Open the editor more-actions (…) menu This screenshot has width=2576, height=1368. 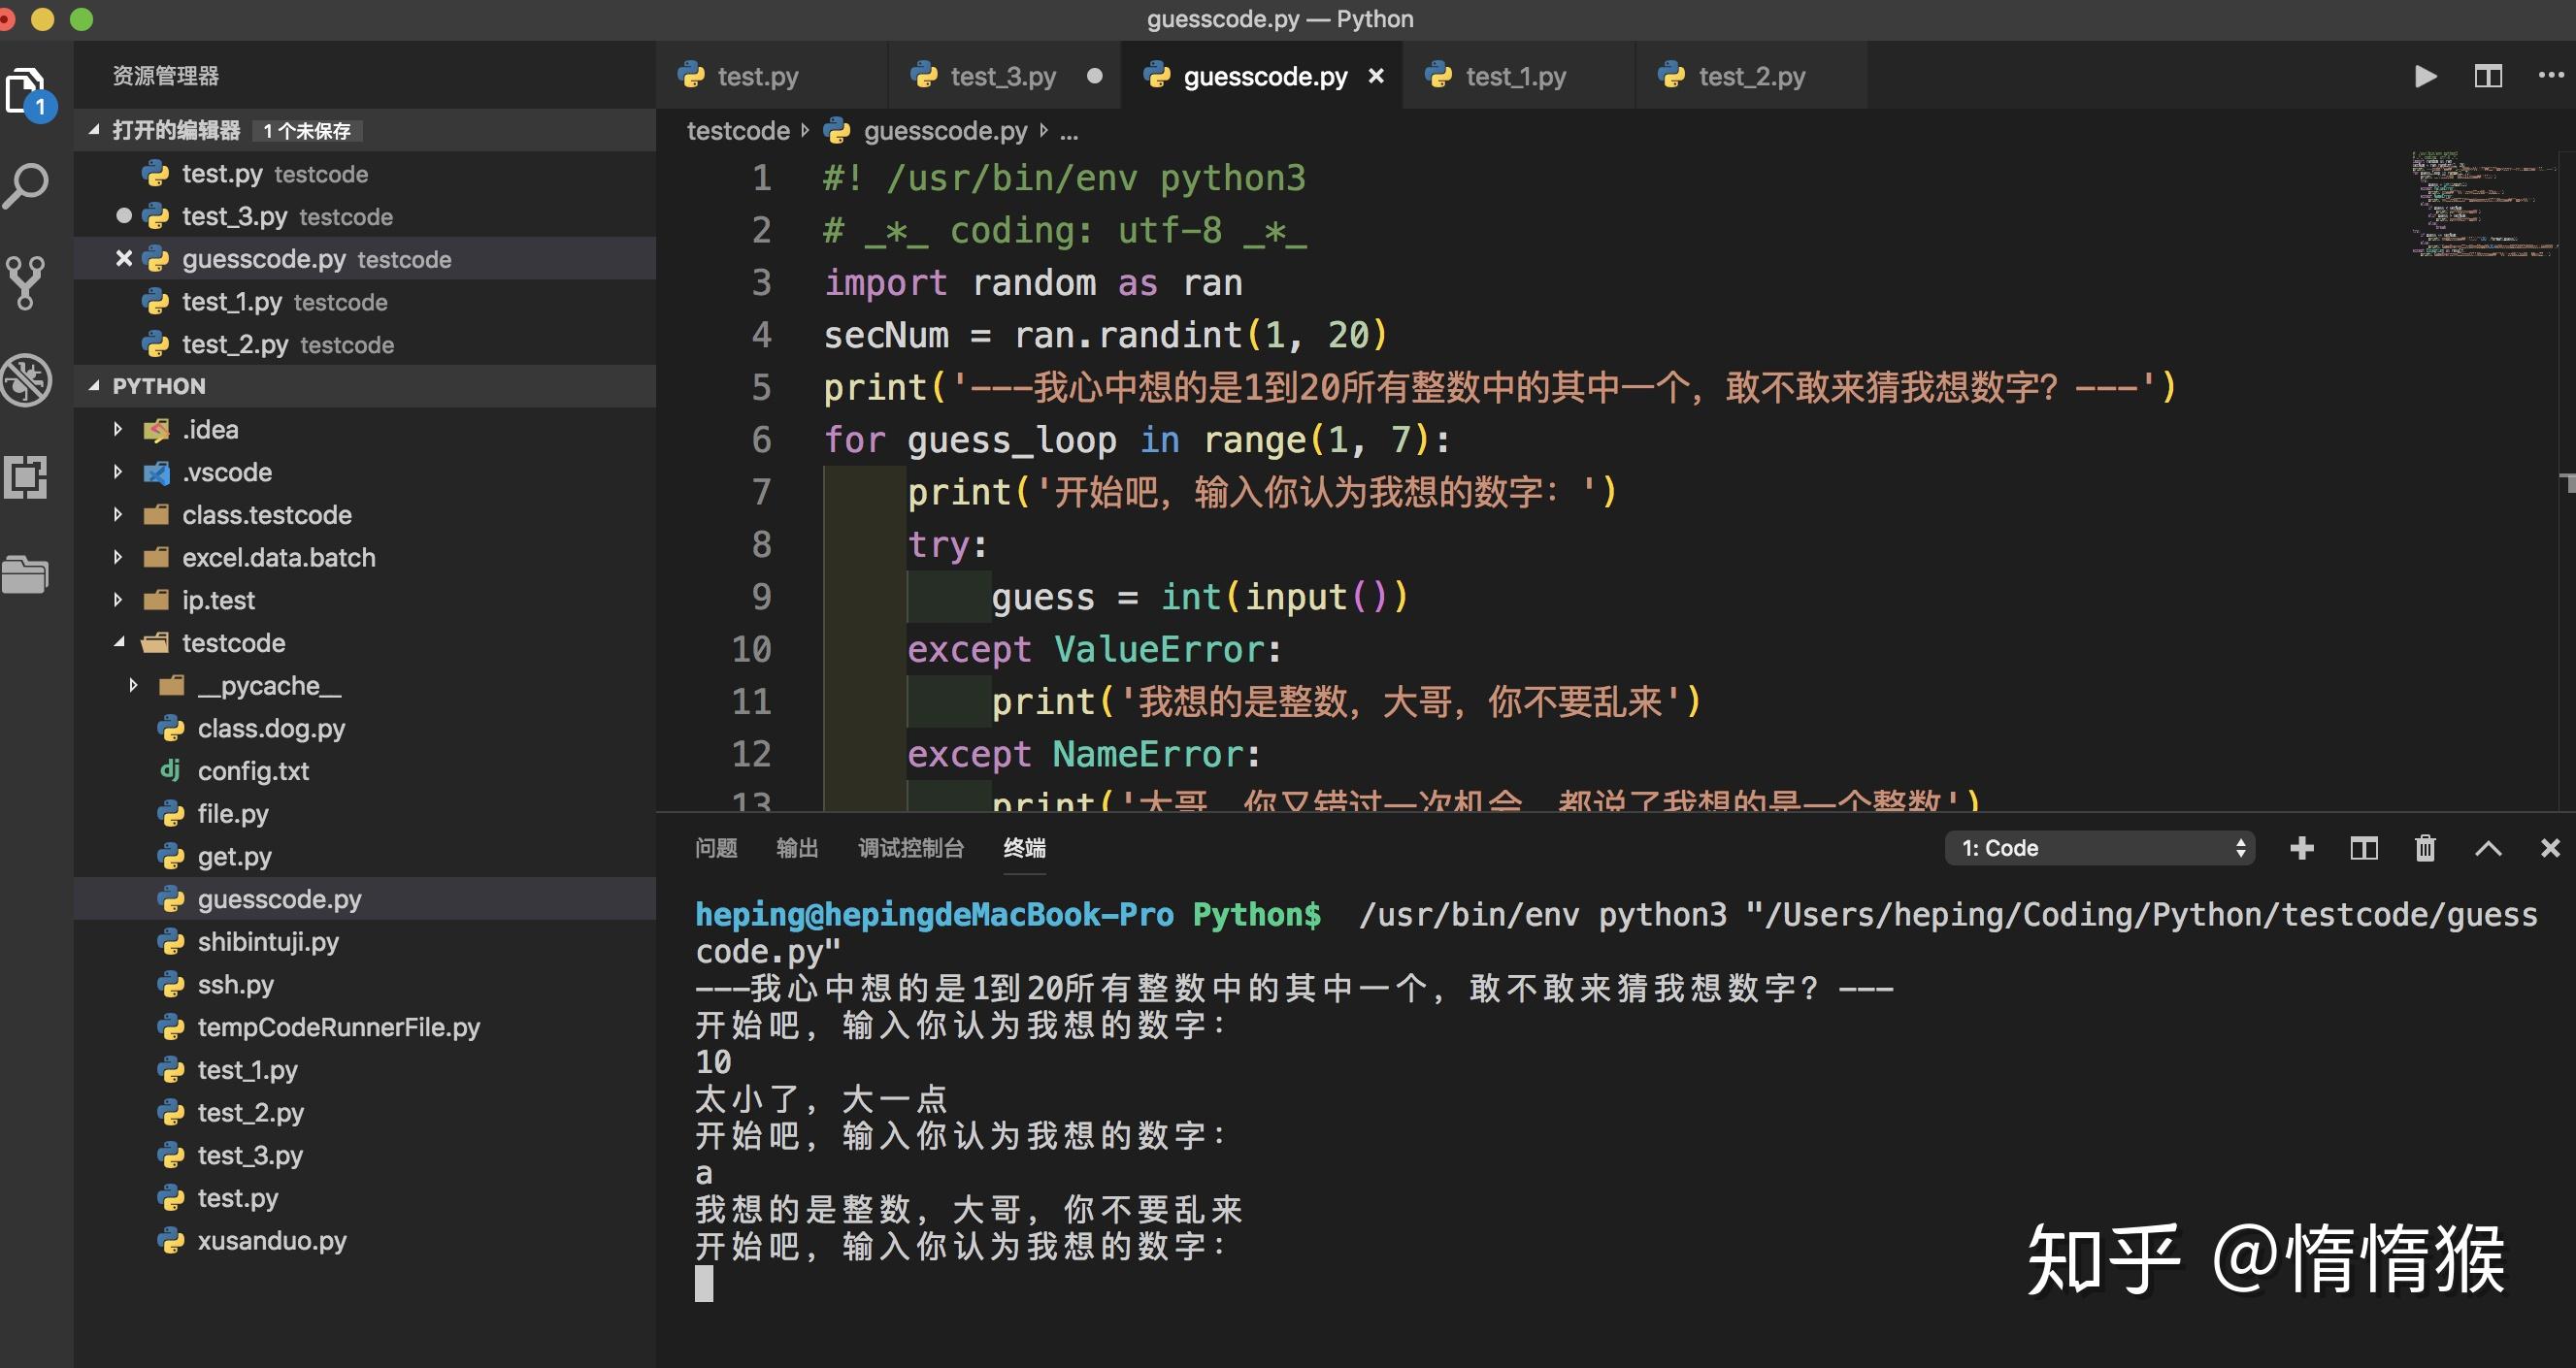[x=2552, y=75]
